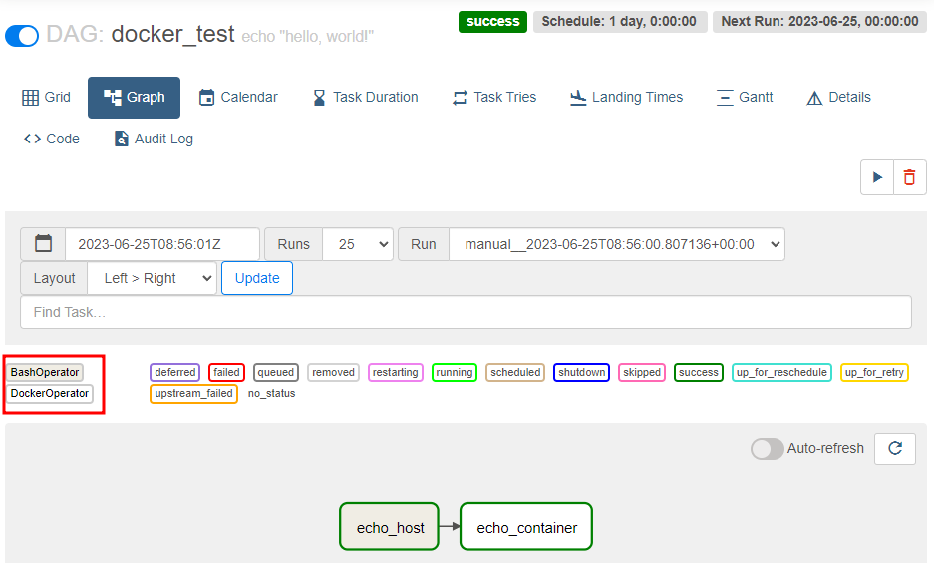The width and height of the screenshot is (934, 563).
Task: Click the Trigger DAG play button
Action: point(877,177)
